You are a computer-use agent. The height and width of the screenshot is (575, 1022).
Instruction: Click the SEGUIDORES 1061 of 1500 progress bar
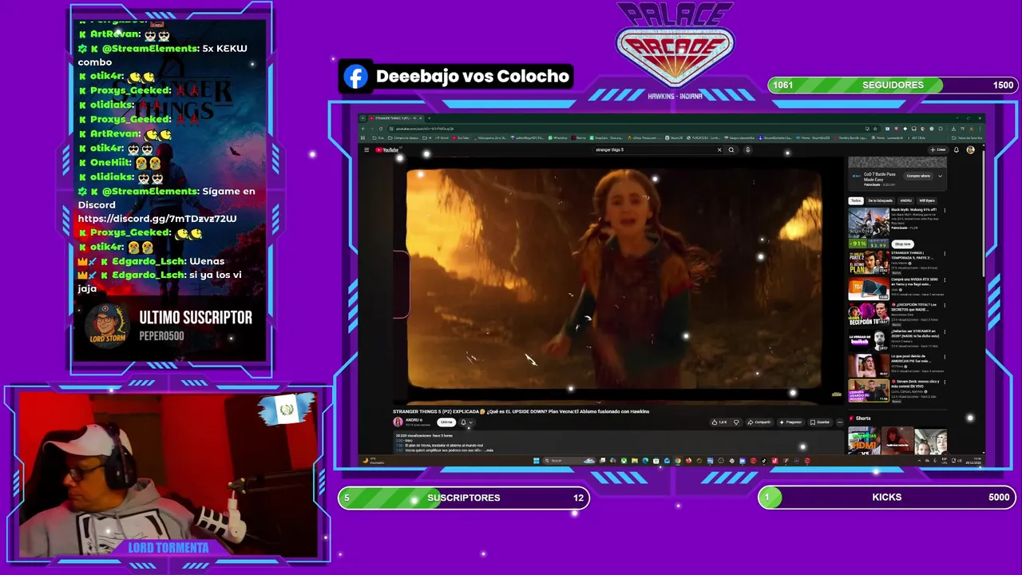pyautogui.click(x=893, y=85)
